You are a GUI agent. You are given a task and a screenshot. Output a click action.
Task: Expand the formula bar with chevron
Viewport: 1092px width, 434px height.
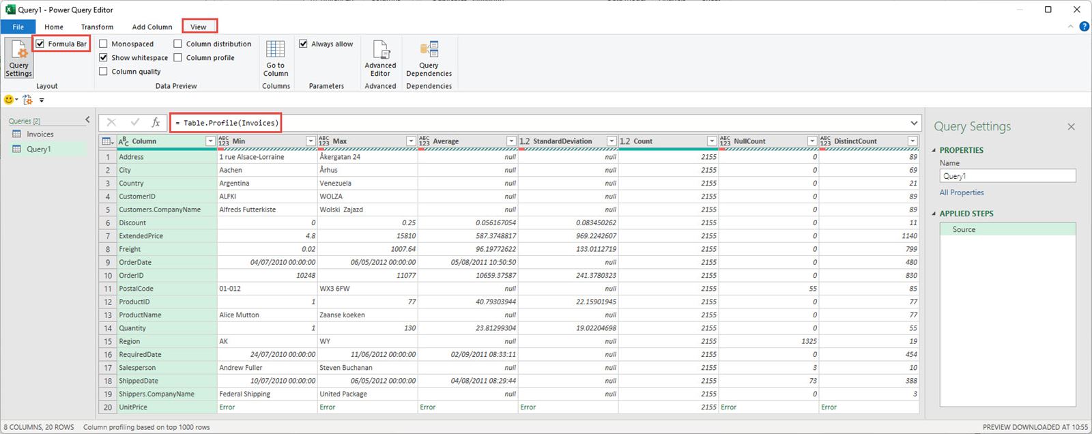point(914,123)
